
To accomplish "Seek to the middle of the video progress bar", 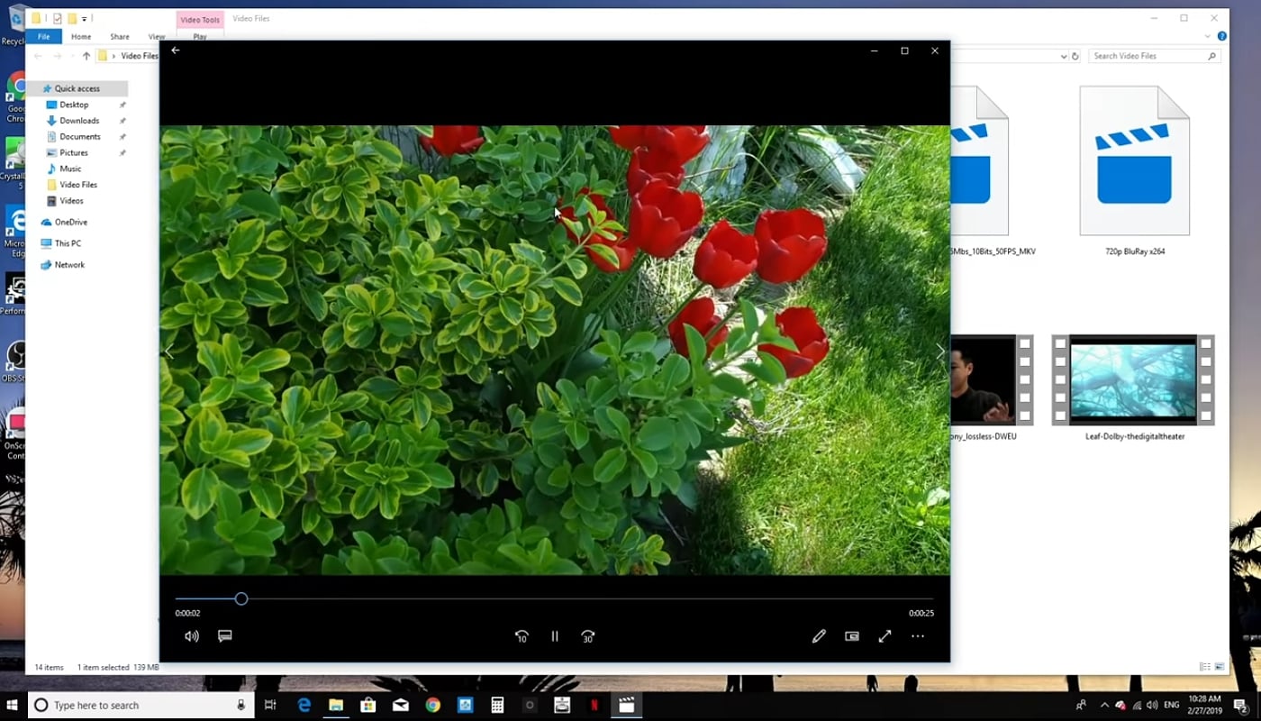I will click(x=555, y=598).
